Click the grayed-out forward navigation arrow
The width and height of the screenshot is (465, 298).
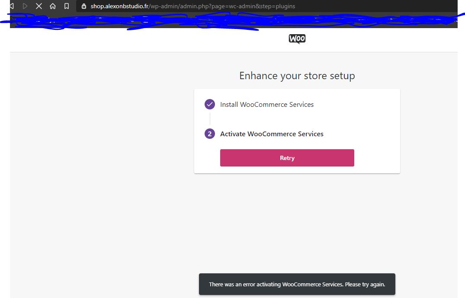click(x=25, y=6)
